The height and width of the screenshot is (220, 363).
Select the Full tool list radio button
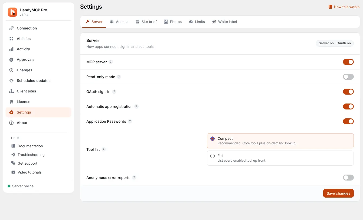(x=212, y=156)
